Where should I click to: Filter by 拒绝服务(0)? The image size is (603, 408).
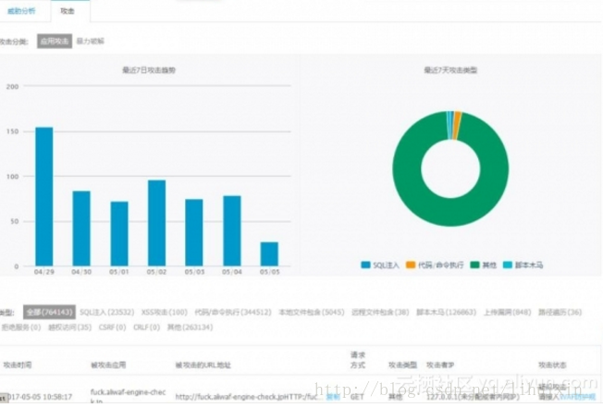pos(21,328)
